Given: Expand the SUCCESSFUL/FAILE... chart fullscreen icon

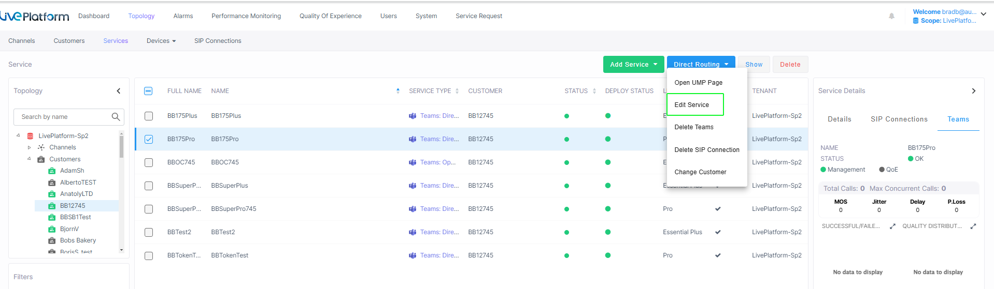Looking at the screenshot, I should pyautogui.click(x=892, y=226).
